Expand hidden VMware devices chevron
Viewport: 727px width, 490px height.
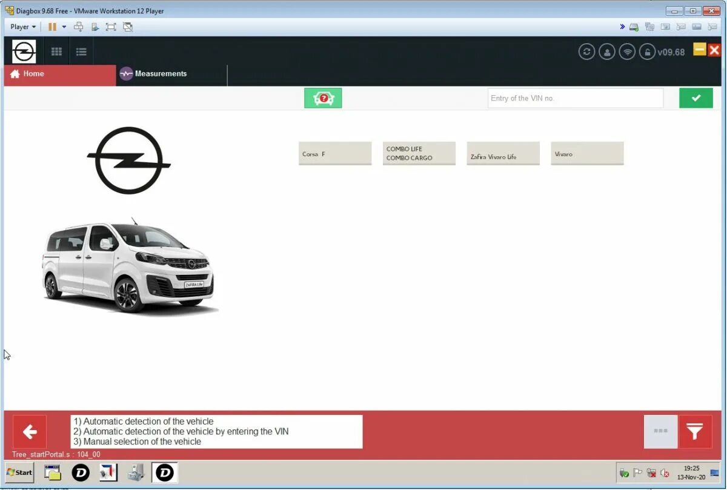point(622,27)
